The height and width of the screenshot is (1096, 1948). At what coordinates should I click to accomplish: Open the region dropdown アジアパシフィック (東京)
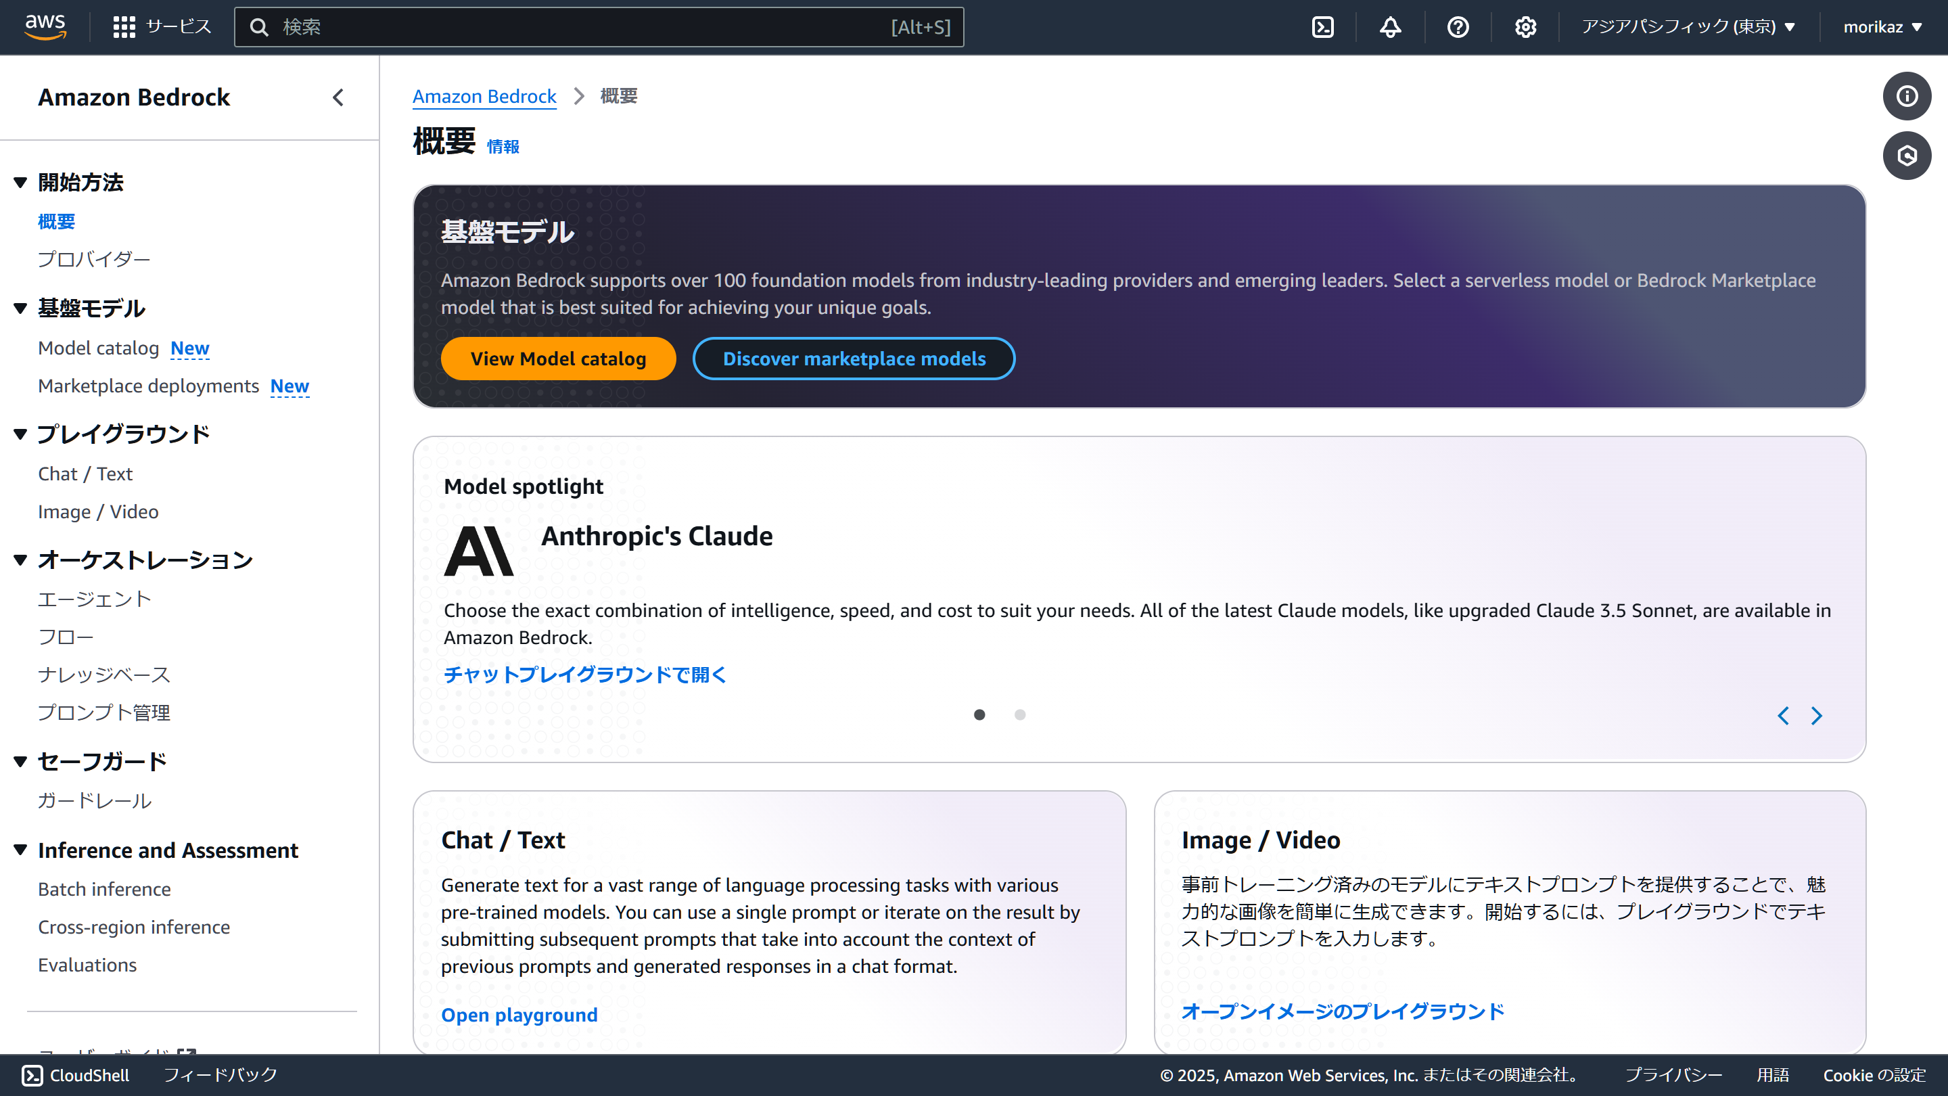[1688, 27]
